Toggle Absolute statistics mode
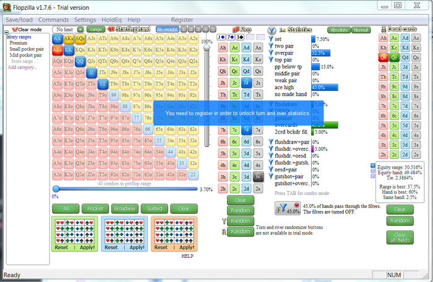The image size is (433, 282). [x=339, y=30]
